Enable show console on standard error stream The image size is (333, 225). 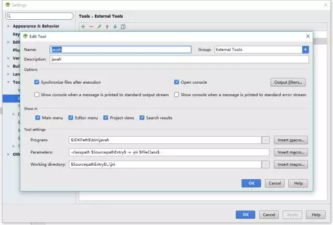tap(176, 95)
